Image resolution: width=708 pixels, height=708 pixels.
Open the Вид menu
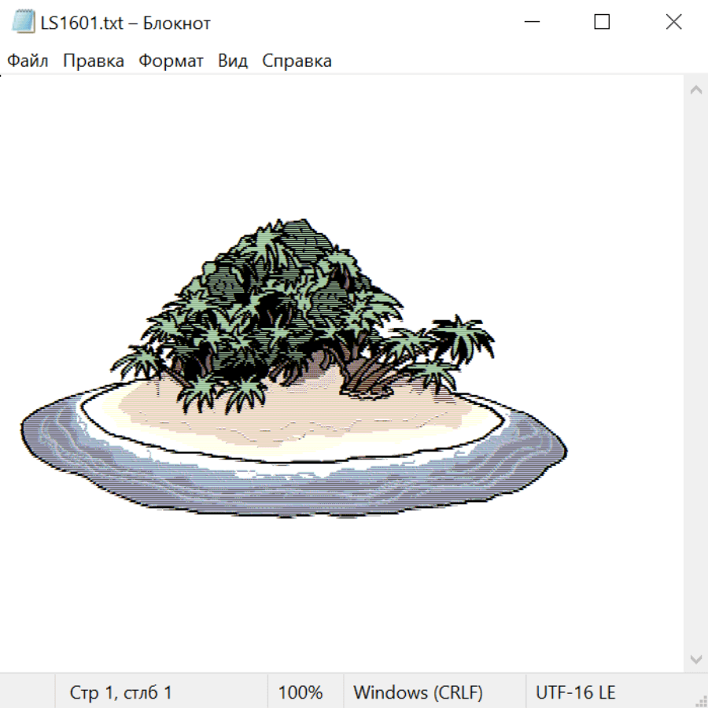tap(233, 61)
